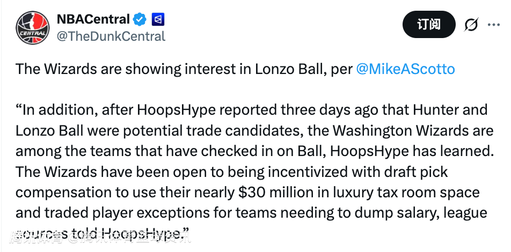This screenshot has height=252, width=511.
Task: Click the @TheDunkCentral handle
Action: pos(111,36)
